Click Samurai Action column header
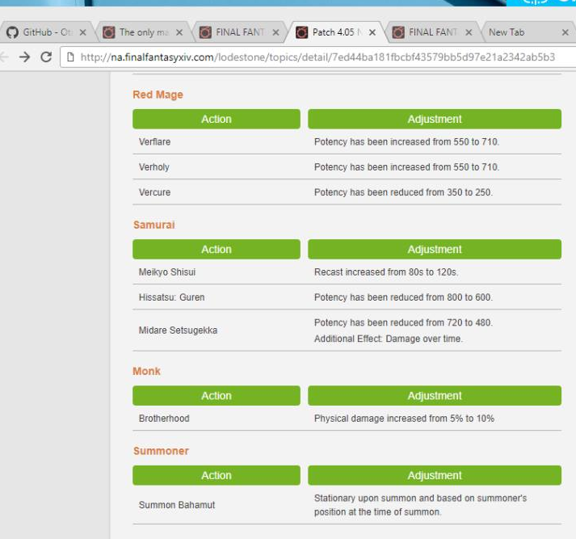 217,249
